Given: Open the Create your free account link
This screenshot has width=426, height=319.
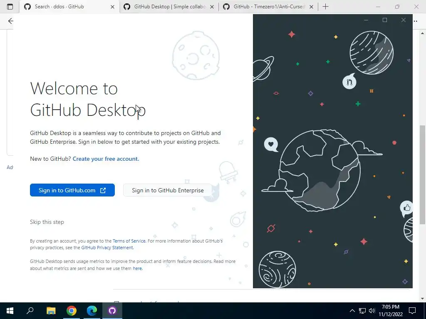Looking at the screenshot, I should click(x=106, y=159).
